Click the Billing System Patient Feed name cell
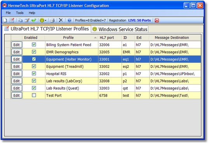This screenshot has width=209, height=144. [x=71, y=45]
